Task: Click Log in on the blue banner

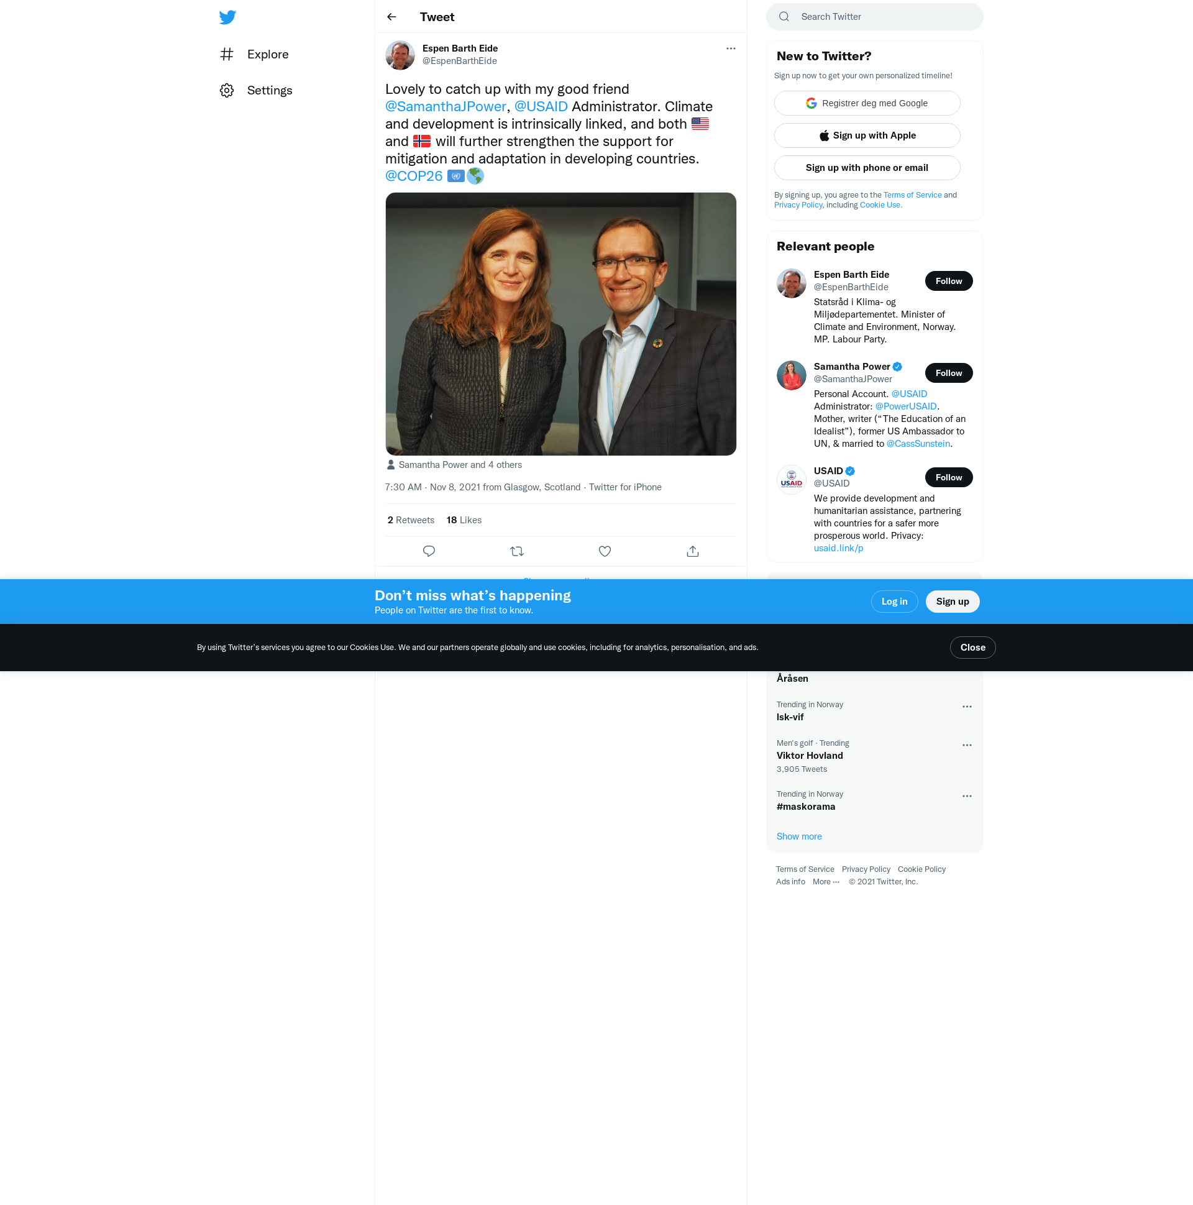Action: pos(894,602)
